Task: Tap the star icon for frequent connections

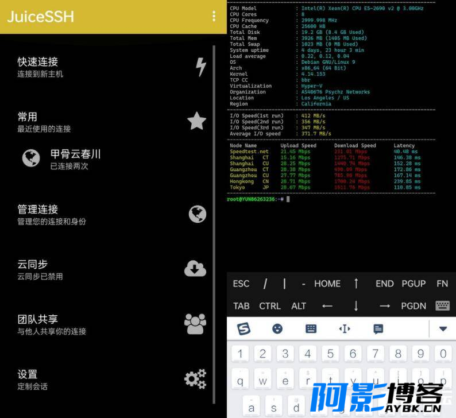Action: click(197, 121)
